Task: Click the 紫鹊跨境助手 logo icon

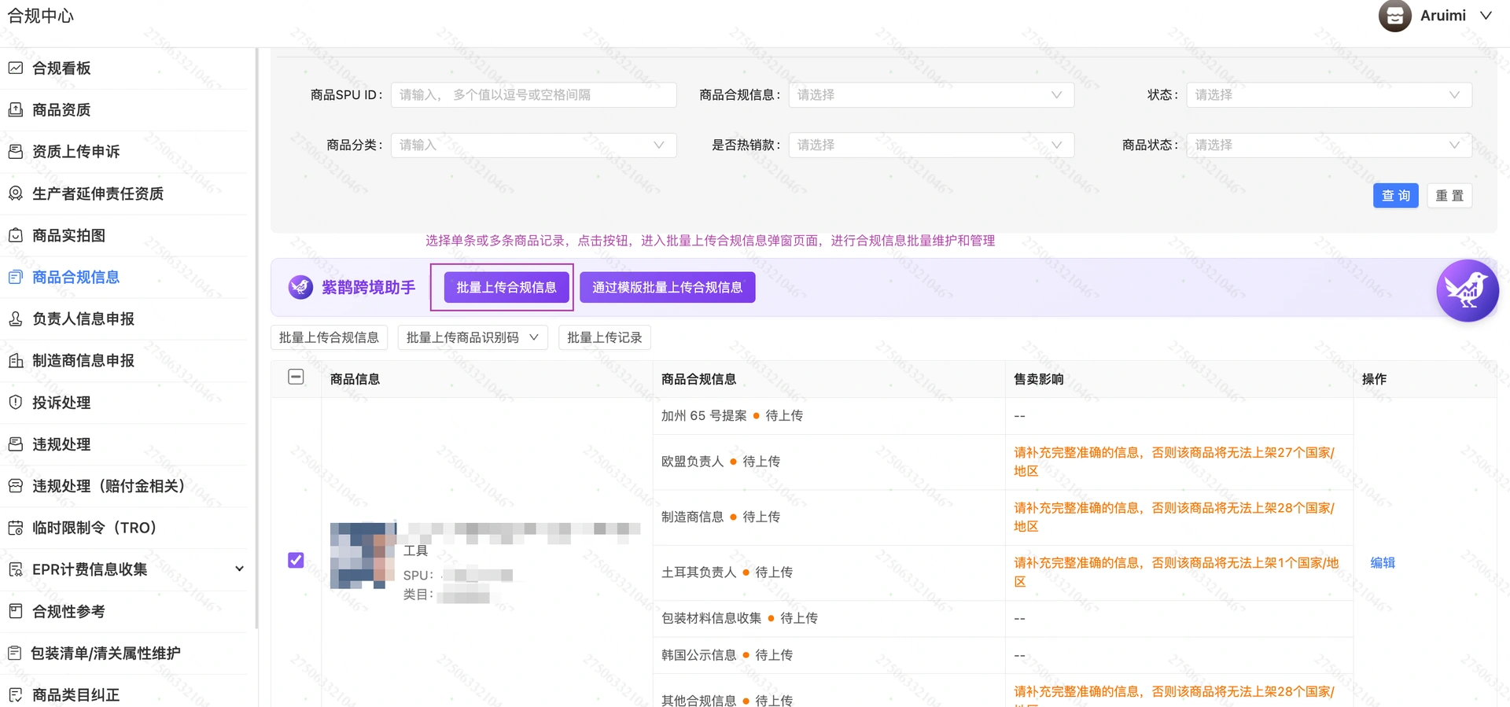Action: (x=300, y=287)
